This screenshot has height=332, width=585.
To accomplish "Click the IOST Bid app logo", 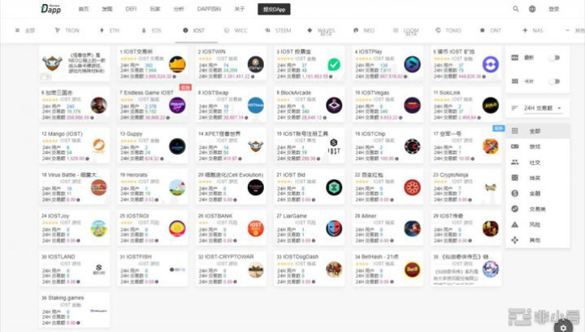I will click(334, 187).
